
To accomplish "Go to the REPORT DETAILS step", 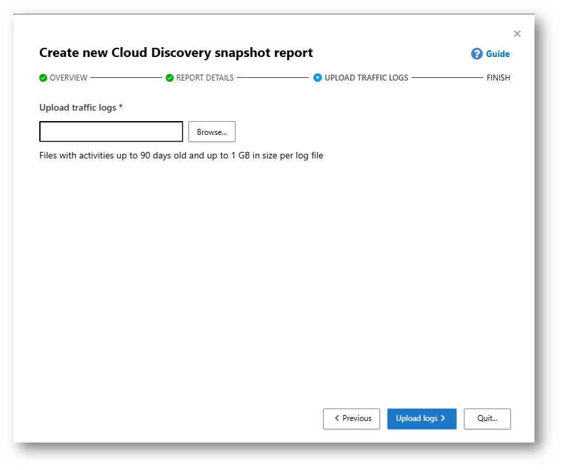I will tap(204, 78).
